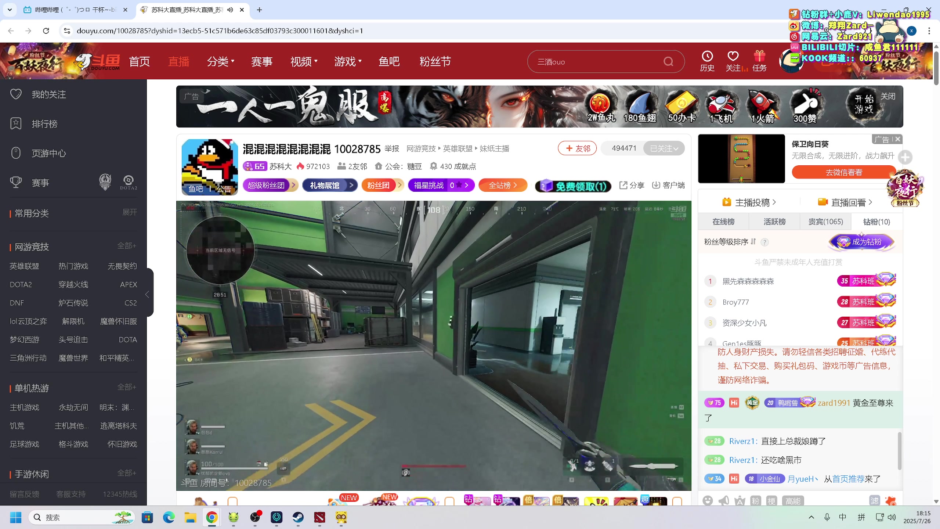Switch to the 在线榜 tab
Viewport: 940px width, 529px height.
[x=723, y=222]
